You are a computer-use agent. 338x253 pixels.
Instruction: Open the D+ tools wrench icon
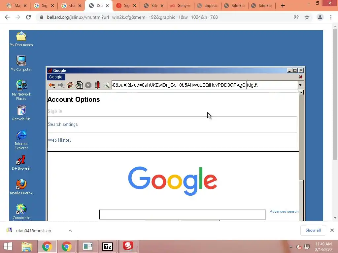click(107, 85)
